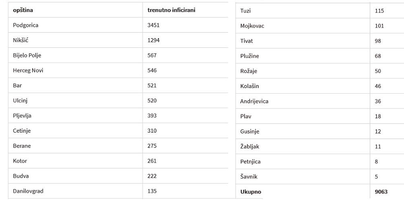This screenshot has width=404, height=221.
Task: Click the value 98 for Tivat
Action: point(378,41)
